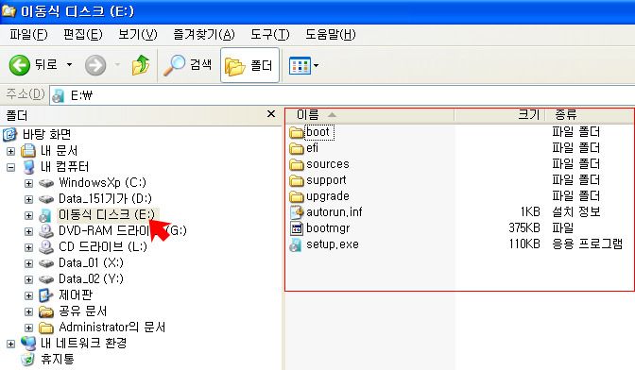Image resolution: width=635 pixels, height=370 pixels.
Task: Expand the Administrator의 문서 node
Action: coord(28,328)
